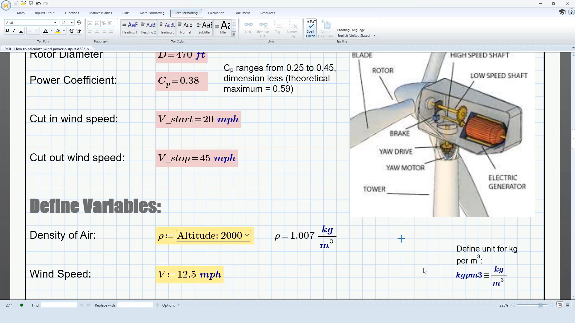Align paragraph text to the left
575x323 pixels.
(90, 31)
